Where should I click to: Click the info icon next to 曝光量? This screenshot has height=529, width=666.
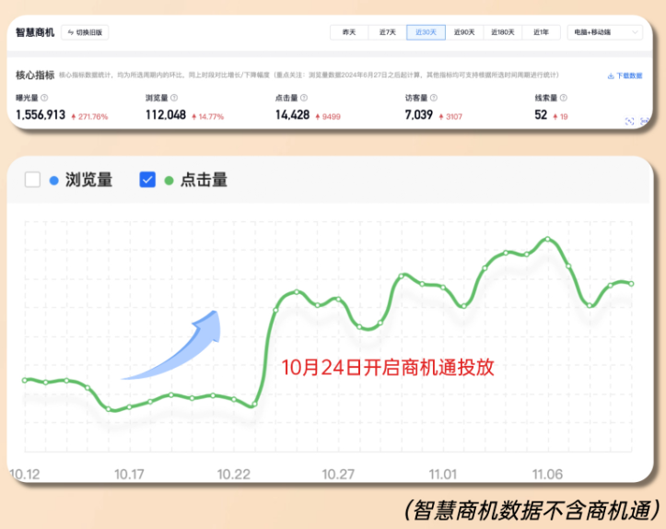pyautogui.click(x=44, y=97)
